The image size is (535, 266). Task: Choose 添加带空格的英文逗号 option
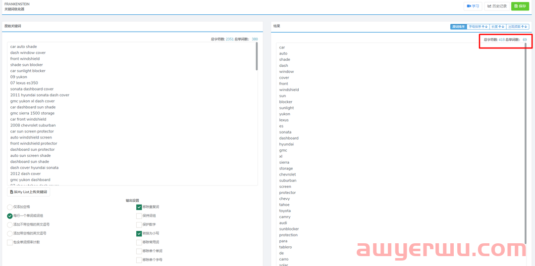(10, 233)
